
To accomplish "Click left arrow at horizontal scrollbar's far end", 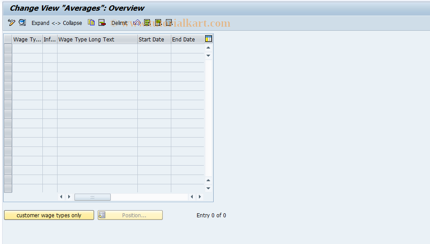I will coord(192,197).
